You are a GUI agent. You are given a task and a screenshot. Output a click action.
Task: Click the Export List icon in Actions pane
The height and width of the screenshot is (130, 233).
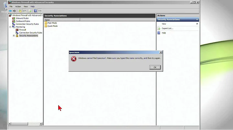tap(159, 28)
